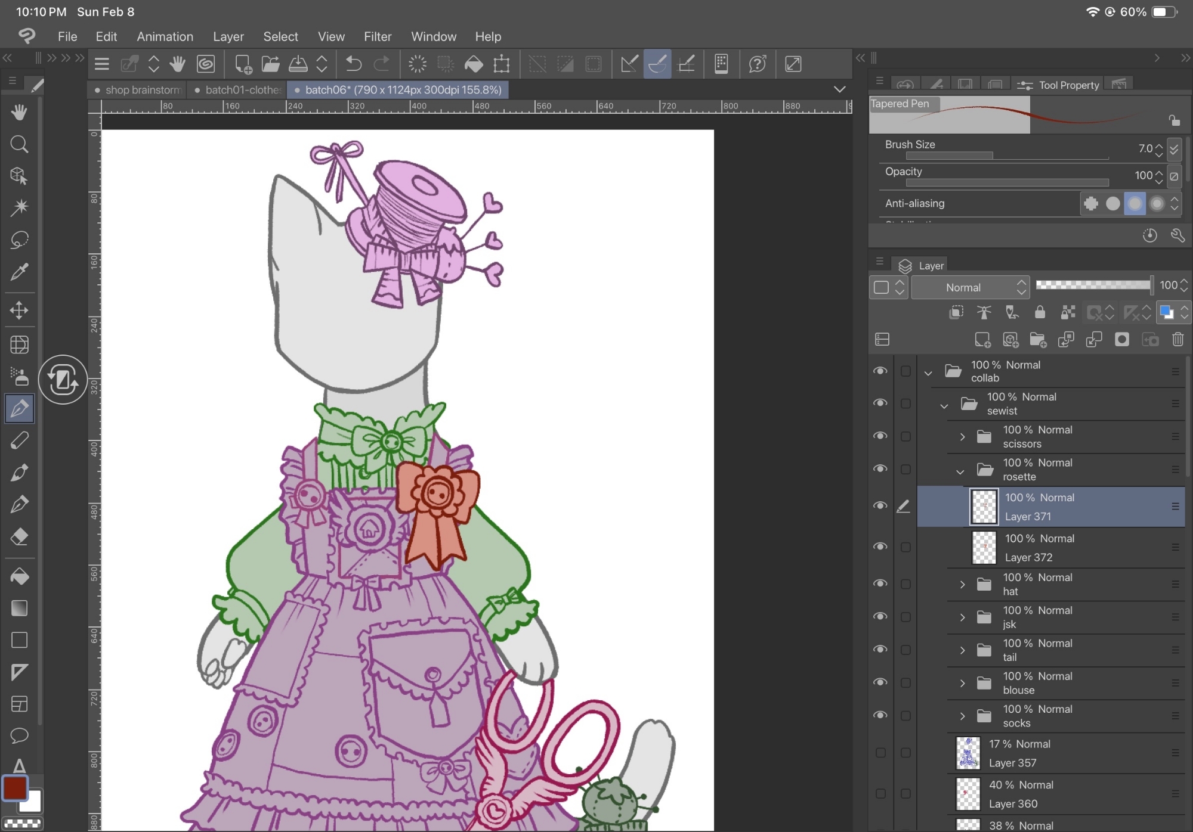Show hidden Layer 357

(880, 753)
